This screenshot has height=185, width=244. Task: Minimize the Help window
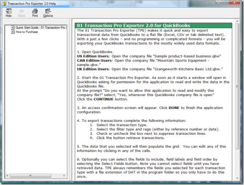[x=219, y=2]
